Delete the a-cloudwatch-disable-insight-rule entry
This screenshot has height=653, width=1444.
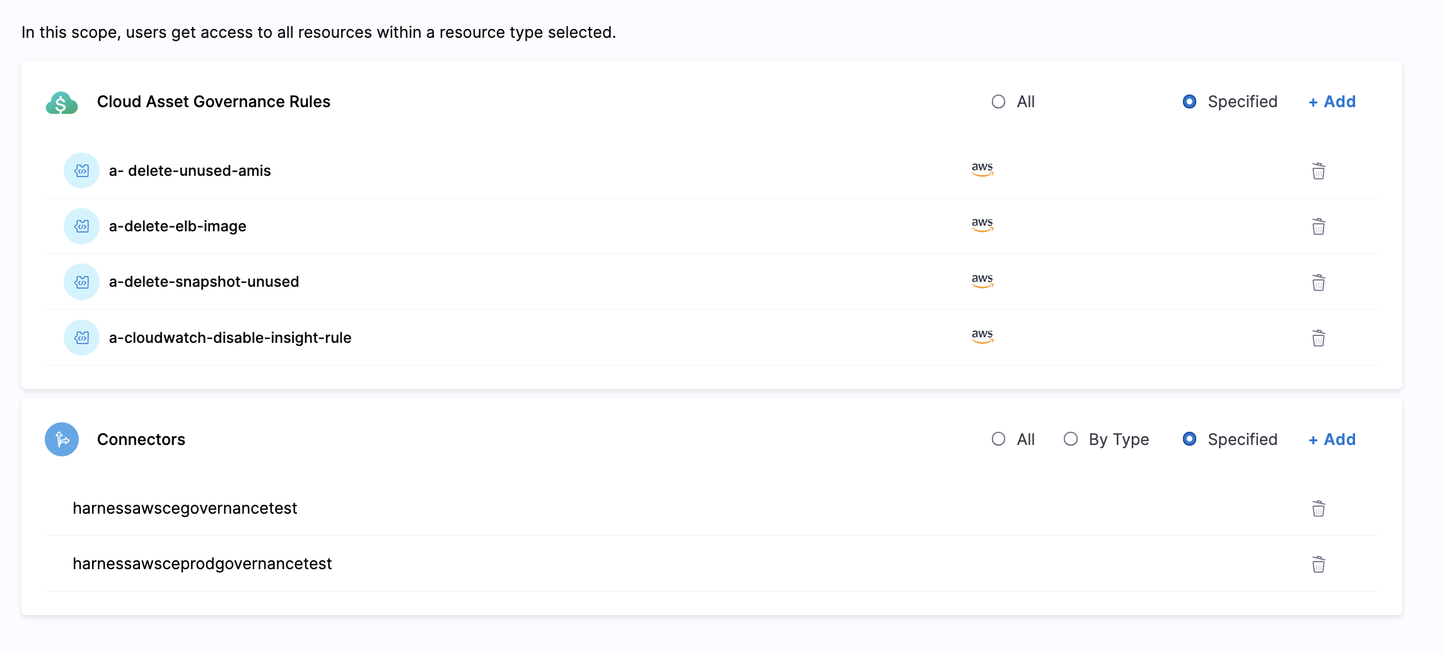click(x=1318, y=338)
